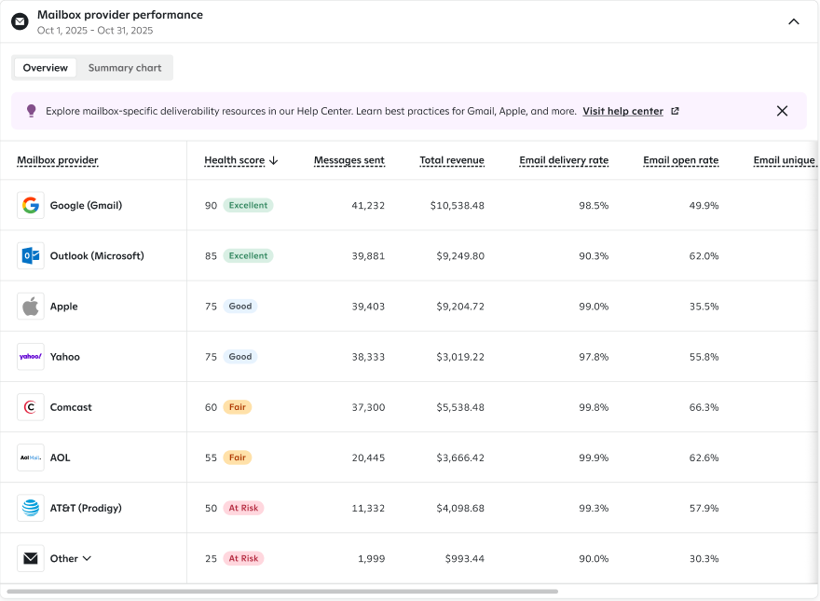Click the At Risk badge in AT&T row
820x601 pixels.
(243, 508)
